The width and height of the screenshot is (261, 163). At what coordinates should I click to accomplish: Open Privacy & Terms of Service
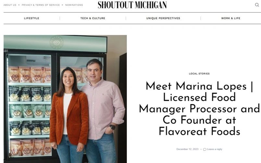pos(41,5)
